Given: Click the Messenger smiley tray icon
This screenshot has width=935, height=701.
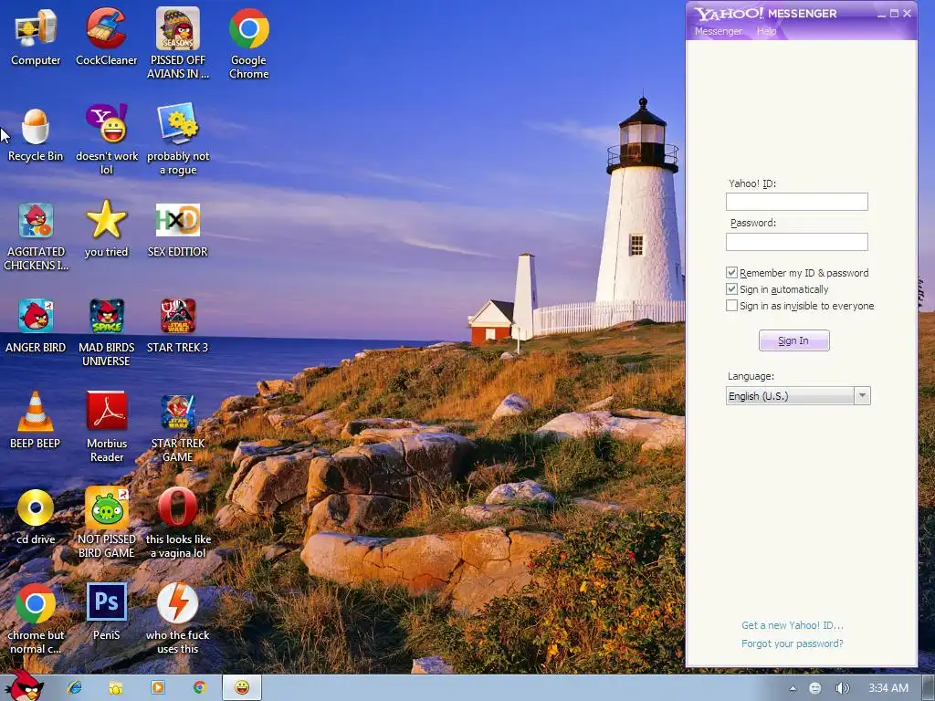Looking at the screenshot, I should point(814,688).
